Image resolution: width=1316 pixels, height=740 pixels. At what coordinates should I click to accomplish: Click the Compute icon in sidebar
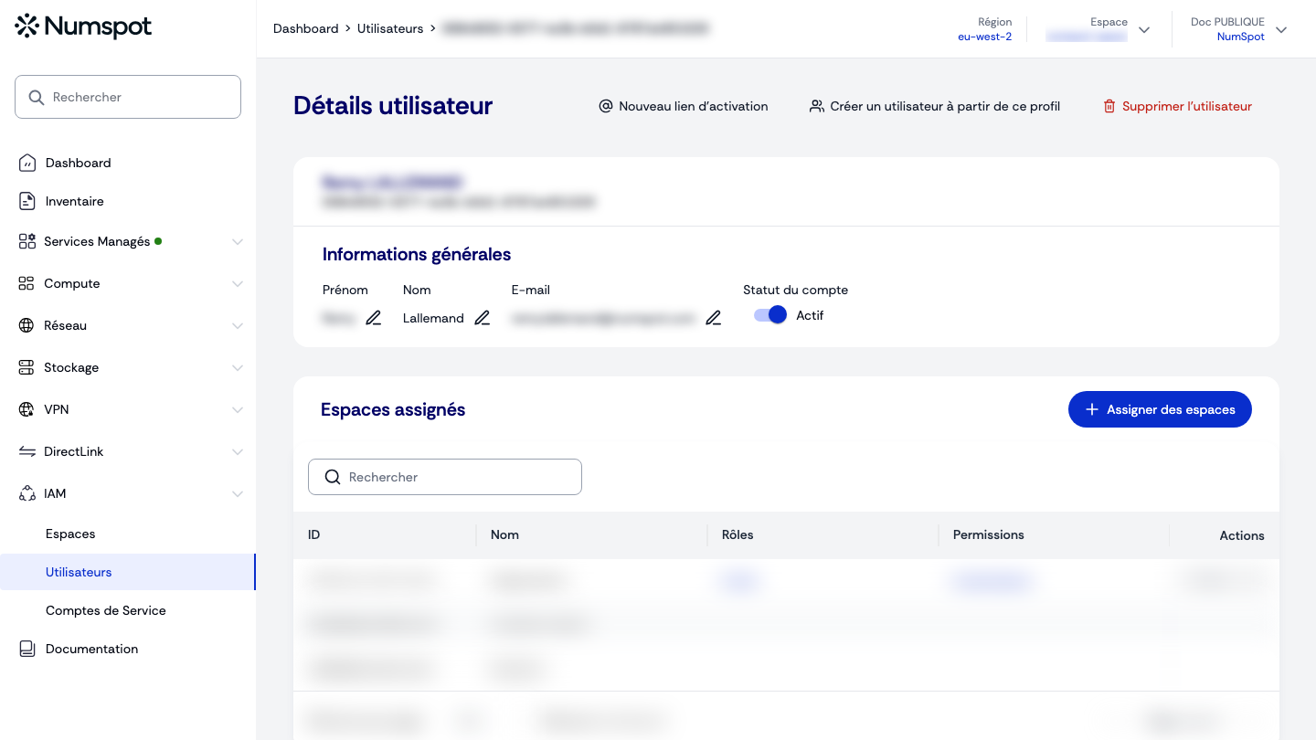tap(27, 283)
